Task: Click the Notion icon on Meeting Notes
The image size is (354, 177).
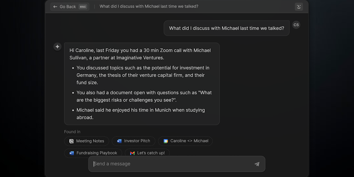Action: [x=72, y=141]
